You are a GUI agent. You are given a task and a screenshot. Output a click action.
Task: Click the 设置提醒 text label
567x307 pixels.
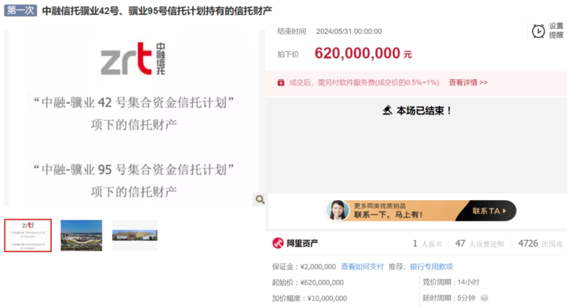click(x=556, y=30)
